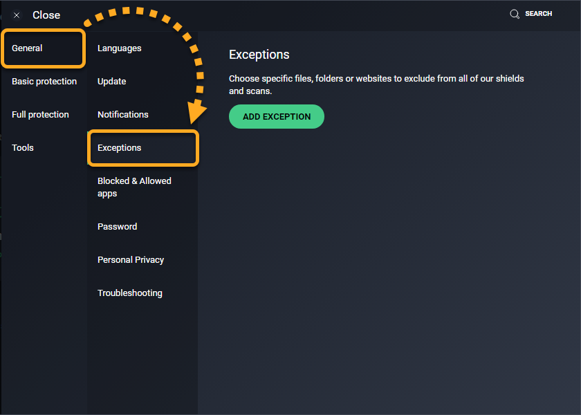Select the Troubleshooting menu item
The image size is (581, 415).
pyautogui.click(x=130, y=293)
